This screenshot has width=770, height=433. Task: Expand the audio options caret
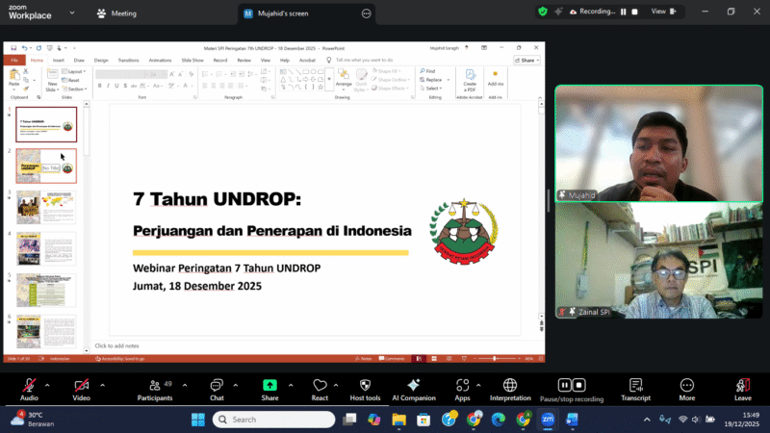(47, 384)
